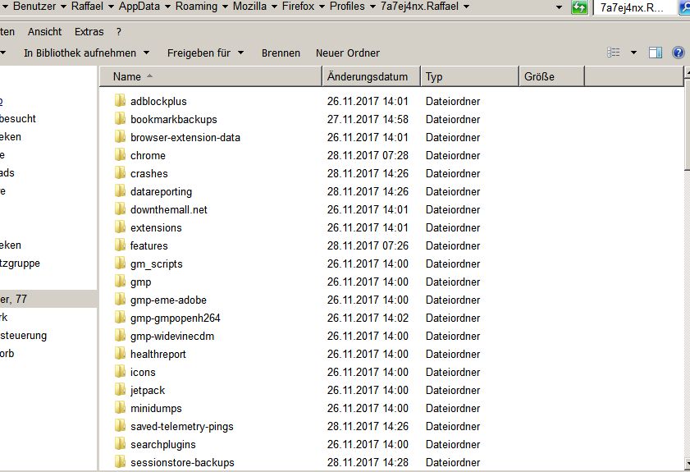Expand the Profiles breadcrumb dropdown arrow
This screenshot has width=690, height=472.
click(x=372, y=7)
